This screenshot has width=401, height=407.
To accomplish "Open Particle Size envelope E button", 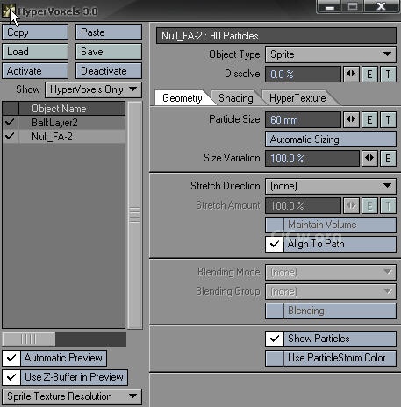I will point(369,120).
